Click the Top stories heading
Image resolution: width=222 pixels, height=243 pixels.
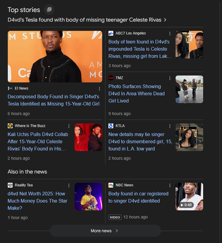(x=24, y=10)
